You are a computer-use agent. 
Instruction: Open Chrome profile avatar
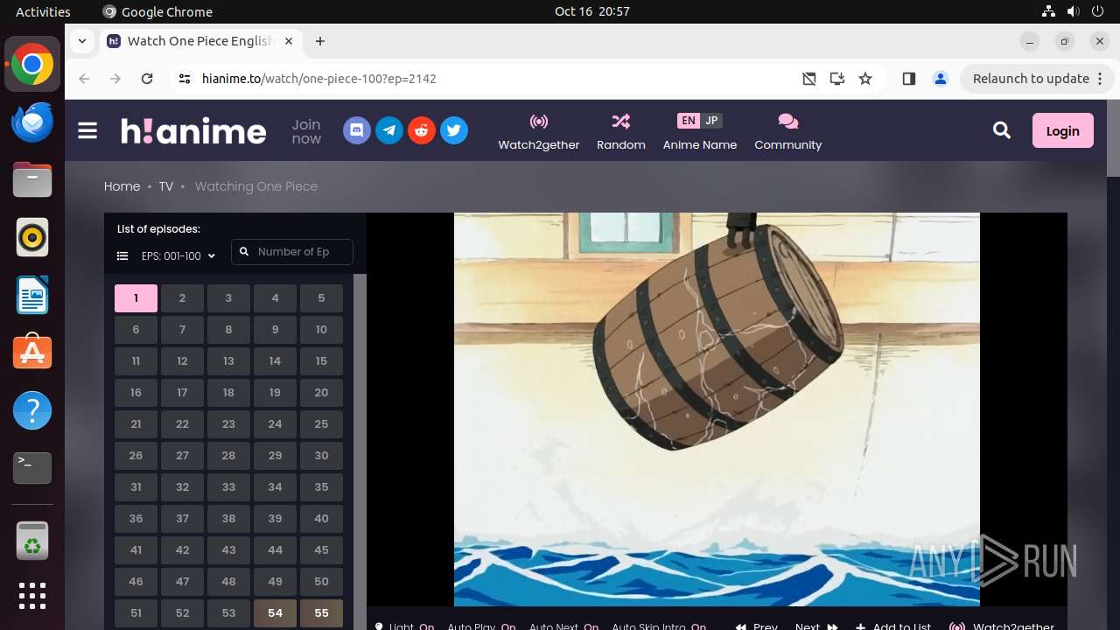click(x=941, y=79)
